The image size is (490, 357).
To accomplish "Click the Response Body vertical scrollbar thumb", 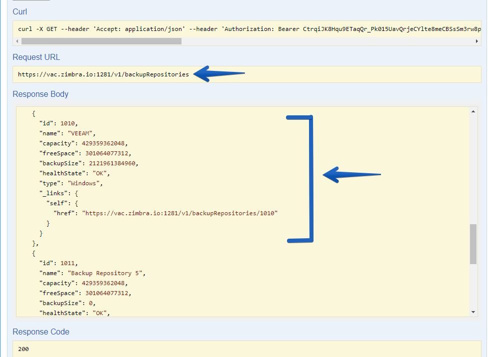I will (x=473, y=244).
